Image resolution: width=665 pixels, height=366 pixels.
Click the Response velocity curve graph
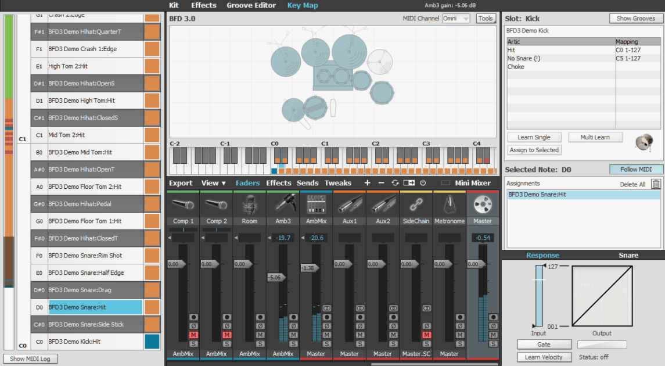[x=602, y=296]
